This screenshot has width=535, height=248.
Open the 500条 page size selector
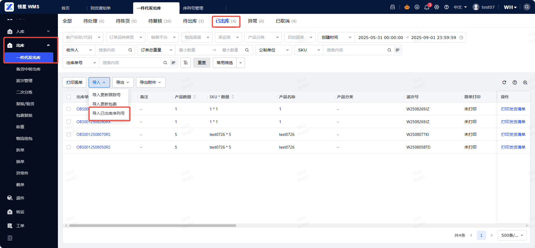pos(512,235)
